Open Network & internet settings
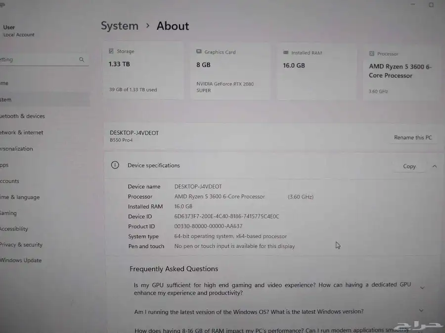Screen dimensions: 445x333 click(x=22, y=133)
